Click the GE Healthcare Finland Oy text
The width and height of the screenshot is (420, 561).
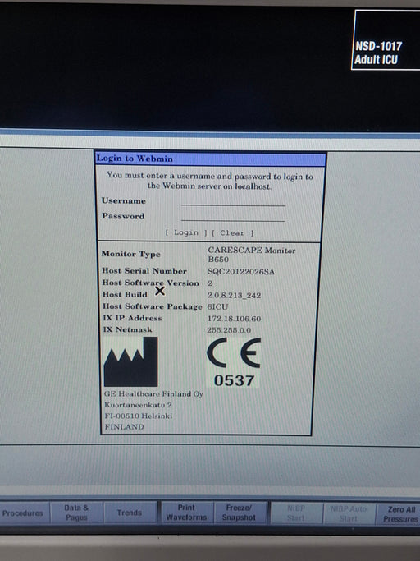coord(153,394)
